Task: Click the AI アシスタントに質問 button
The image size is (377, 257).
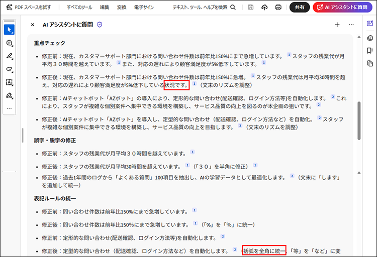Action: 342,7
